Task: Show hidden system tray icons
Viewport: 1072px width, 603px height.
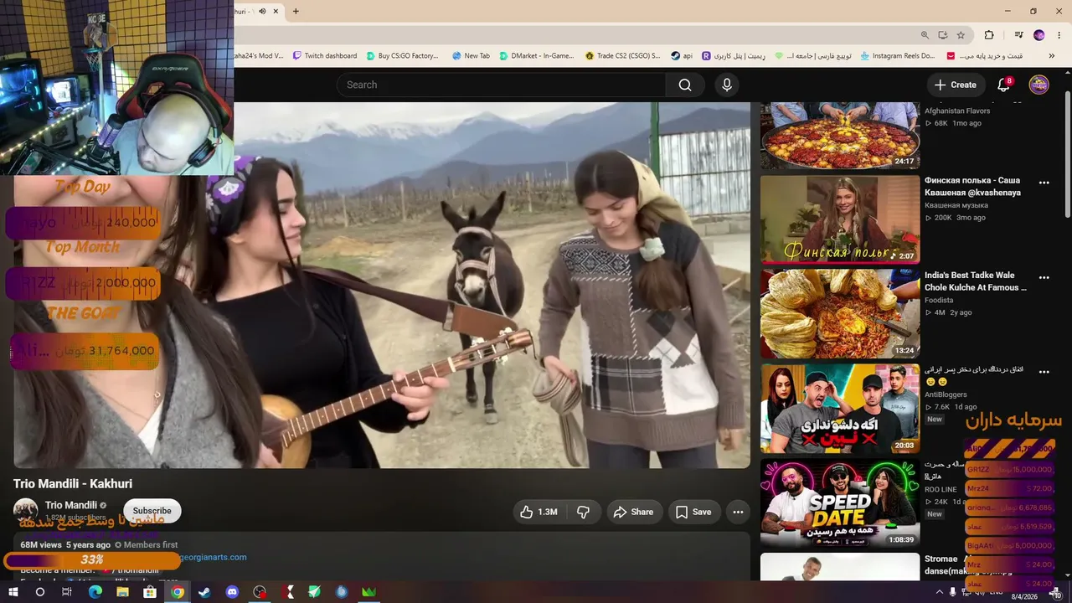Action: pos(939,592)
